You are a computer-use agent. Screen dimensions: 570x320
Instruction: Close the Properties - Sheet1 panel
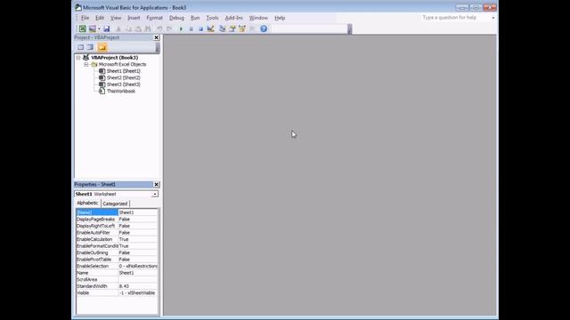coord(157,184)
